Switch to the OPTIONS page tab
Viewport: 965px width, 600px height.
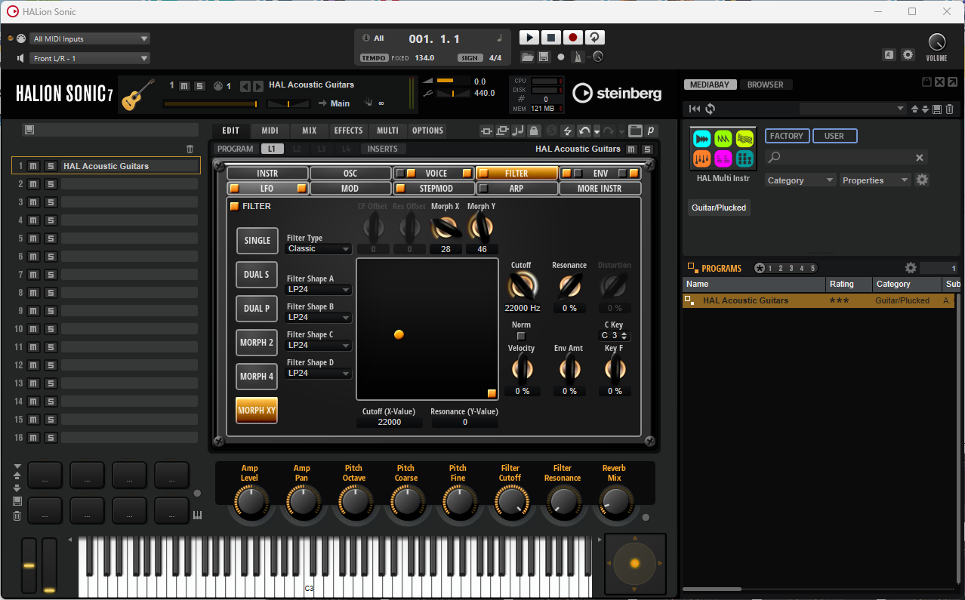[427, 131]
